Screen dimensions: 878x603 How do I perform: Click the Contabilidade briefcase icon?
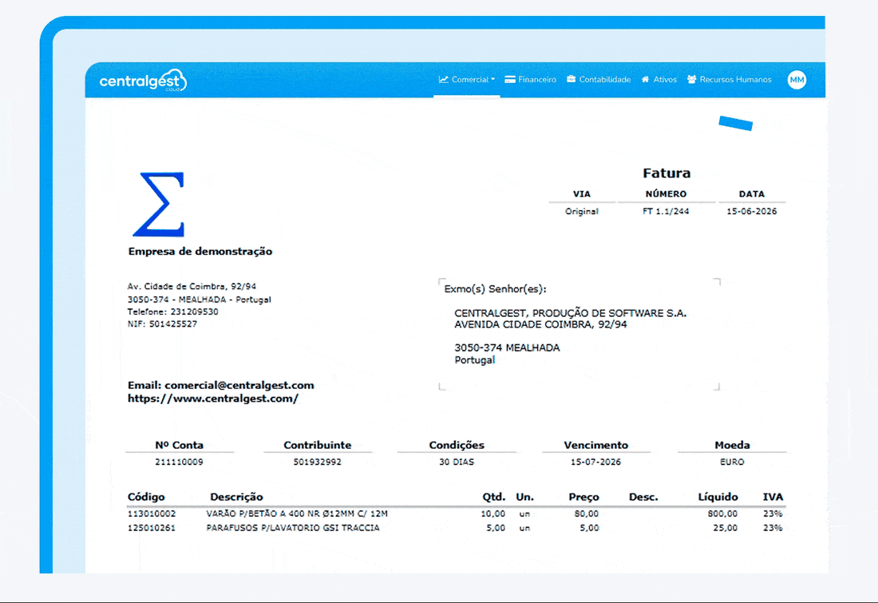tap(571, 79)
